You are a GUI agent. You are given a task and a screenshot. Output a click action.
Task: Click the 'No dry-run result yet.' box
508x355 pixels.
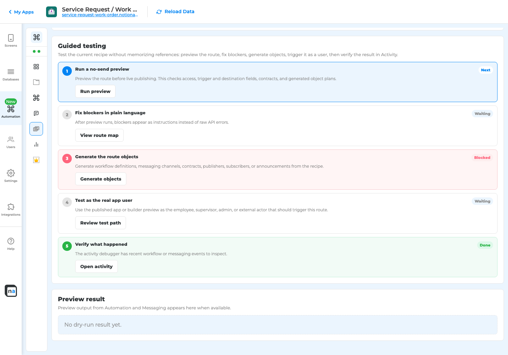pyautogui.click(x=278, y=325)
